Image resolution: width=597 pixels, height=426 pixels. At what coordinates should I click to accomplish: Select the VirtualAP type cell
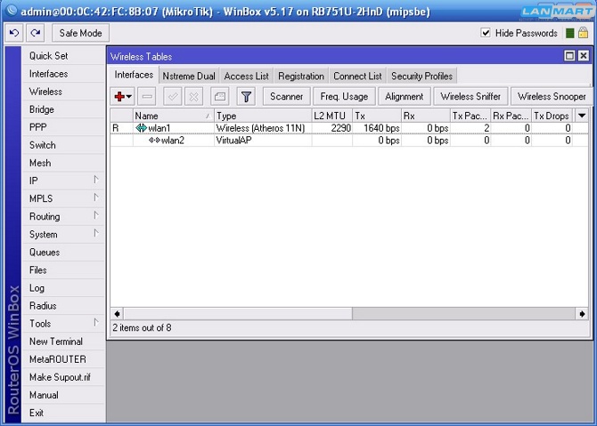[263, 141]
